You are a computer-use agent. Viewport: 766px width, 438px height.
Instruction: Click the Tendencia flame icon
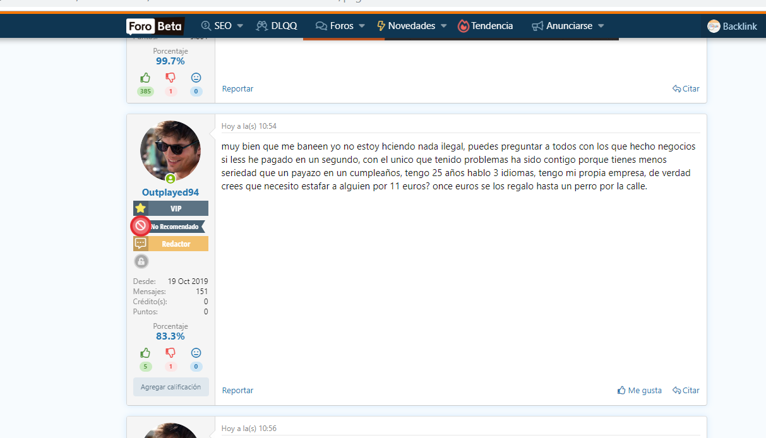point(464,26)
